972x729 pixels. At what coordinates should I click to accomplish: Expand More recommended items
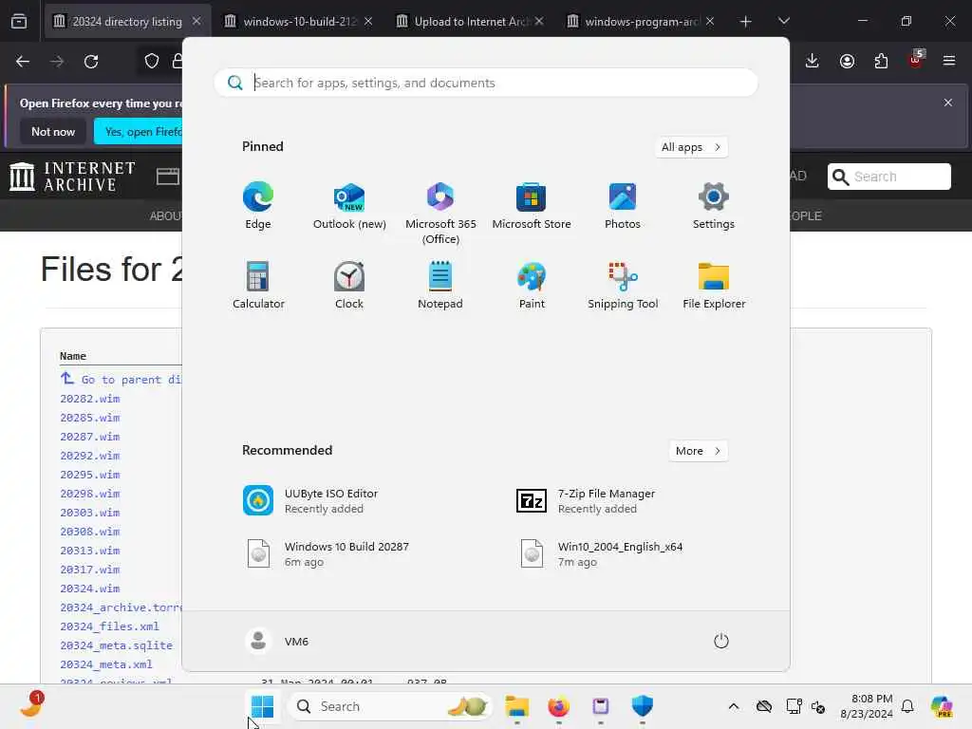coord(699,451)
